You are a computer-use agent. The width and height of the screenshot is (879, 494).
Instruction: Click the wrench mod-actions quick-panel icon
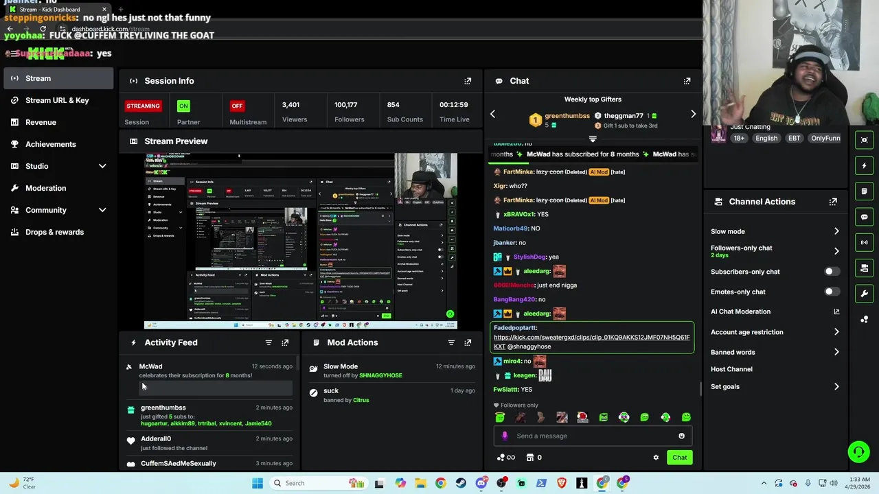pos(865,294)
